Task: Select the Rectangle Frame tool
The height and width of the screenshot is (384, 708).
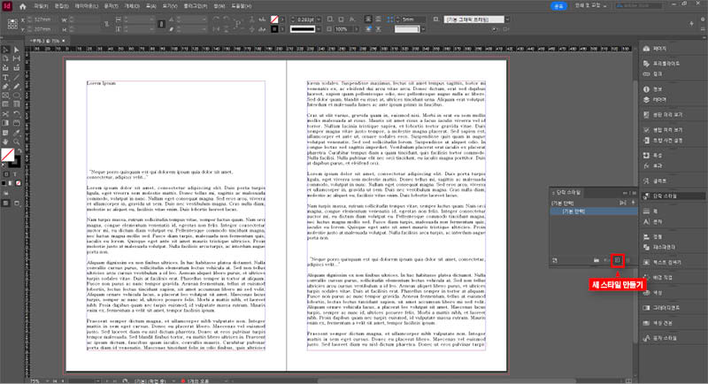Action: (x=6, y=96)
